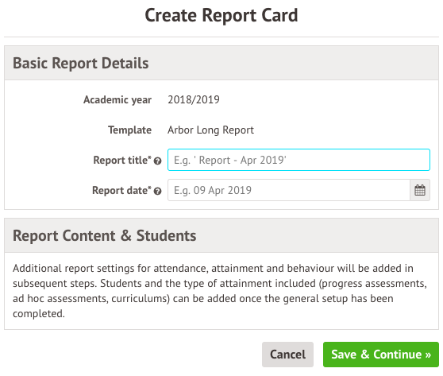Click the required asterisk next to Report date
Image resolution: width=443 pixels, height=376 pixels.
pos(150,188)
